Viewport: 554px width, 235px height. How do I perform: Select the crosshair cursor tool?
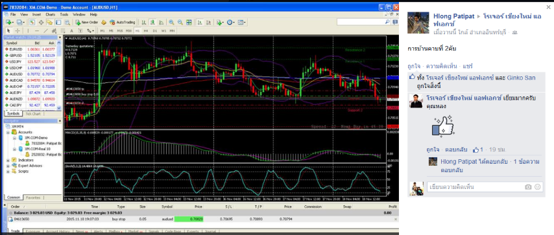pyautogui.click(x=18, y=30)
